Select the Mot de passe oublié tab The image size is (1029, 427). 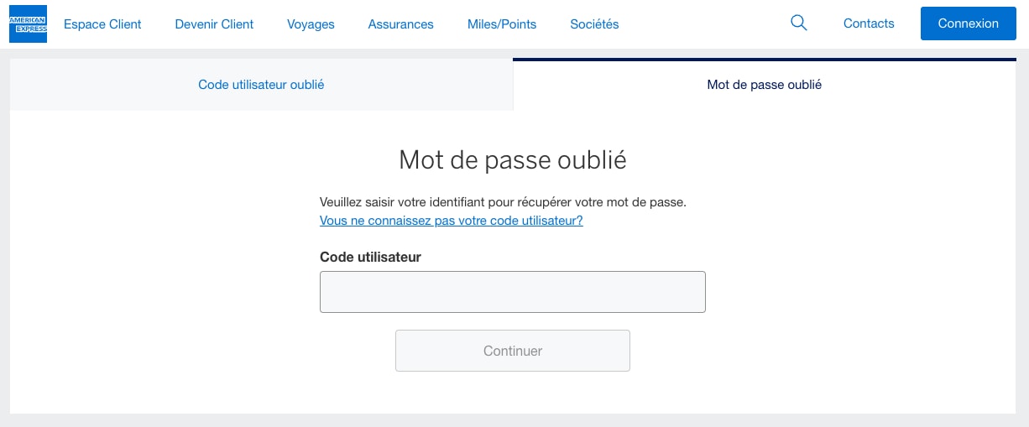tap(764, 85)
